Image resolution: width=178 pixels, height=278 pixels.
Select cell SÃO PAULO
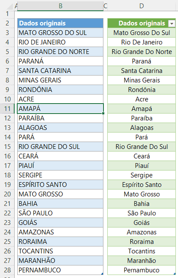click(x=60, y=213)
